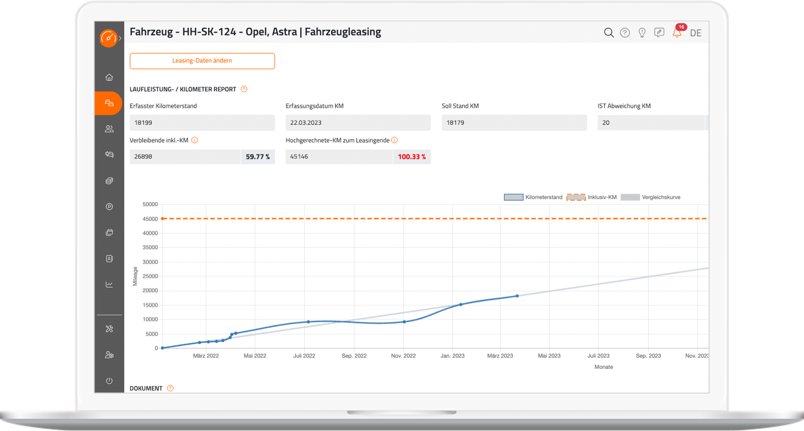804x431 pixels.
Task: Click info icon beside Hochgerechnete-KM zum Leasingende
Action: 394,140
